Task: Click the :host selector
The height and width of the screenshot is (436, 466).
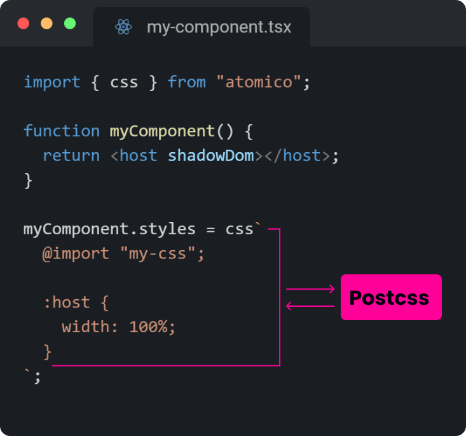Action: point(66,302)
